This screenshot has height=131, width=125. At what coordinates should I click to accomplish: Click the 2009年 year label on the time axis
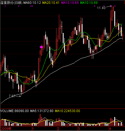click(6, 129)
